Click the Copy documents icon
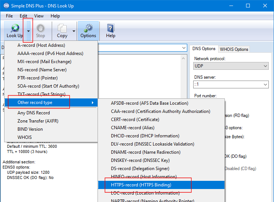The width and height of the screenshot is (274, 202). 62,28
